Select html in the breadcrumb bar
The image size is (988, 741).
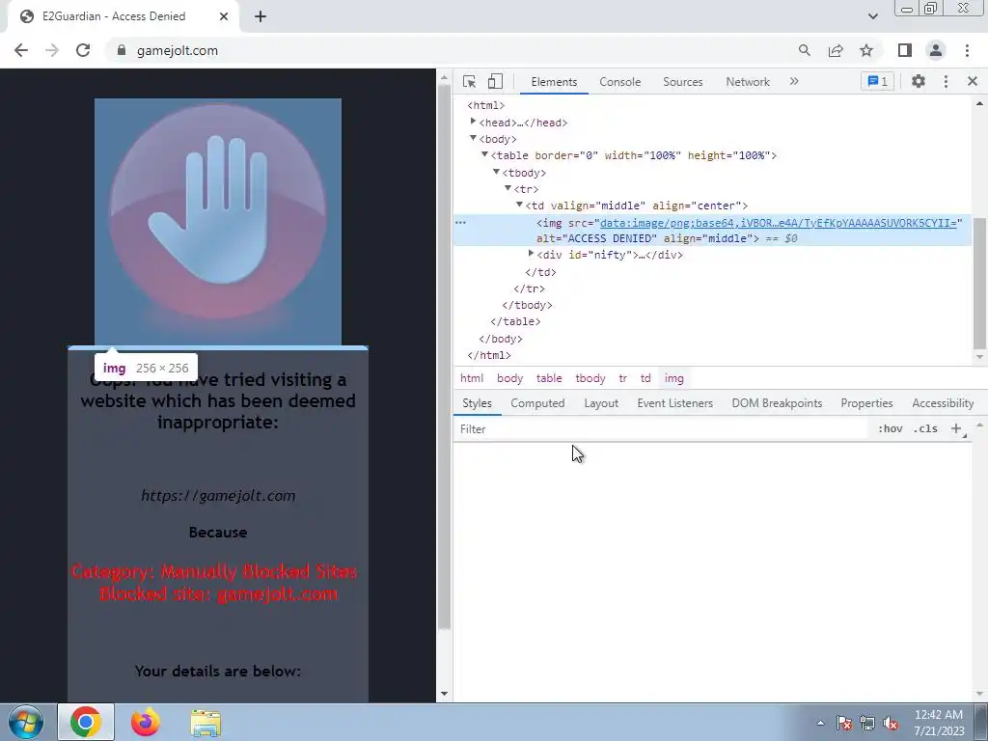[x=472, y=378]
